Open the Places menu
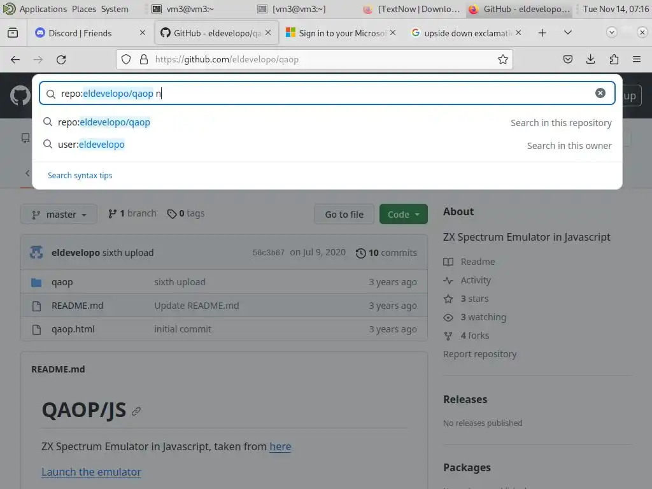This screenshot has width=652, height=489. coord(83,9)
